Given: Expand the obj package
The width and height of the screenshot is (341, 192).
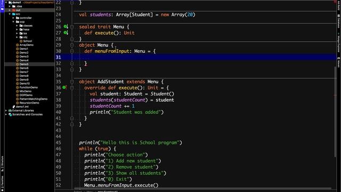Looking at the screenshot, I should click(x=17, y=37).
